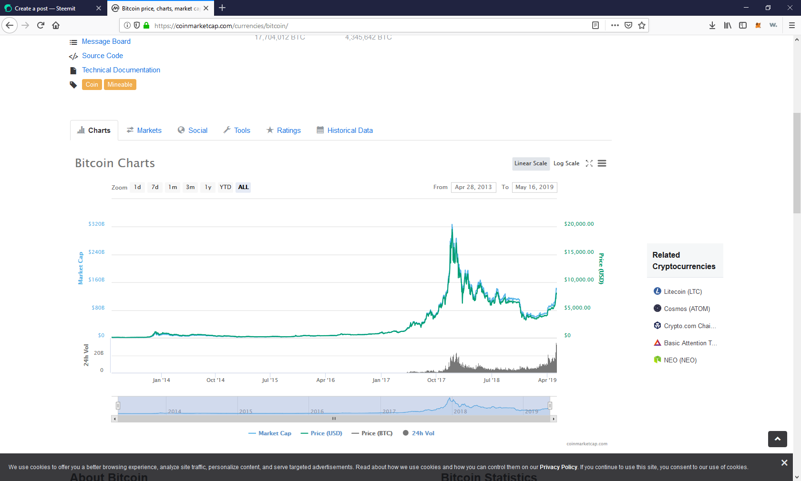
Task: Dismiss the cookie notice
Action: tap(784, 463)
